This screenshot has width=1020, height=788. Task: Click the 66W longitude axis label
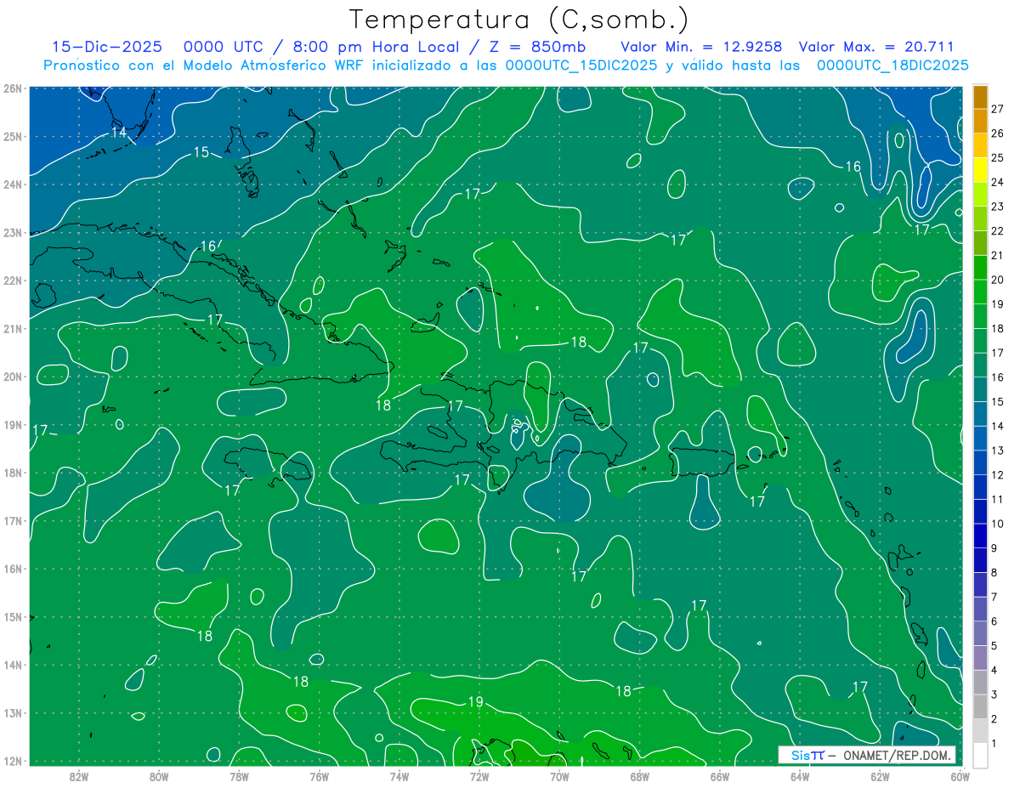720,775
